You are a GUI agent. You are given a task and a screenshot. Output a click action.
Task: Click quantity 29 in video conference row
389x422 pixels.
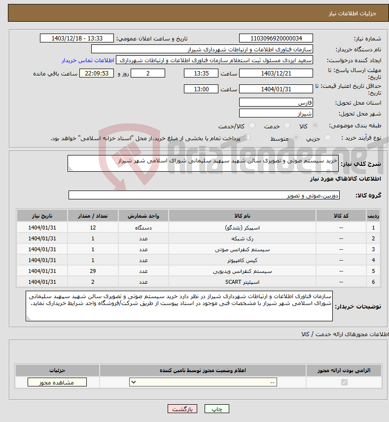coord(93,271)
